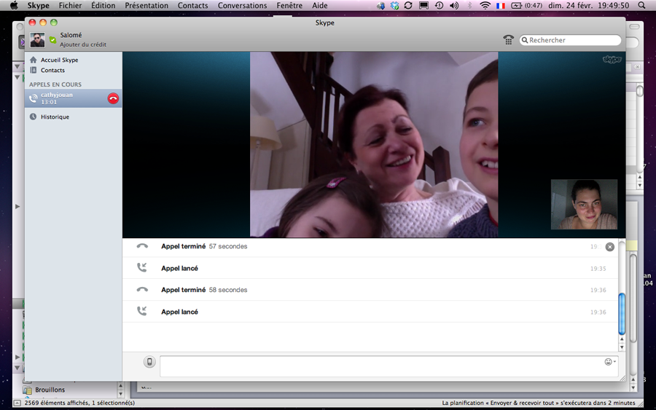Viewport: 656px width, 410px height.
Task: Select the cathyjouan ongoing call
Action: click(73, 98)
